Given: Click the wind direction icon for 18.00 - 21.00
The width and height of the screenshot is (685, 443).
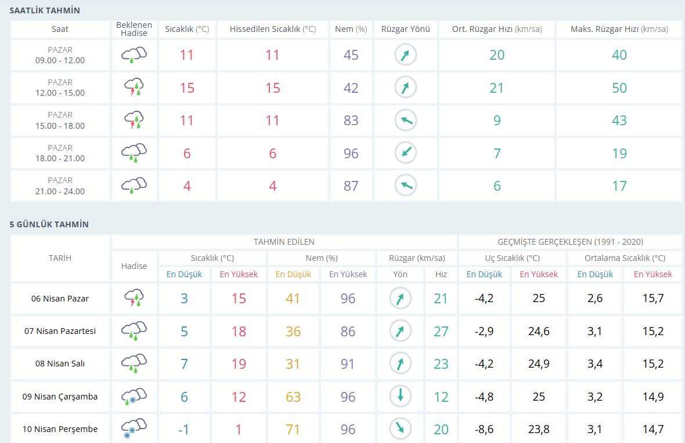Looking at the screenshot, I should 406,153.
